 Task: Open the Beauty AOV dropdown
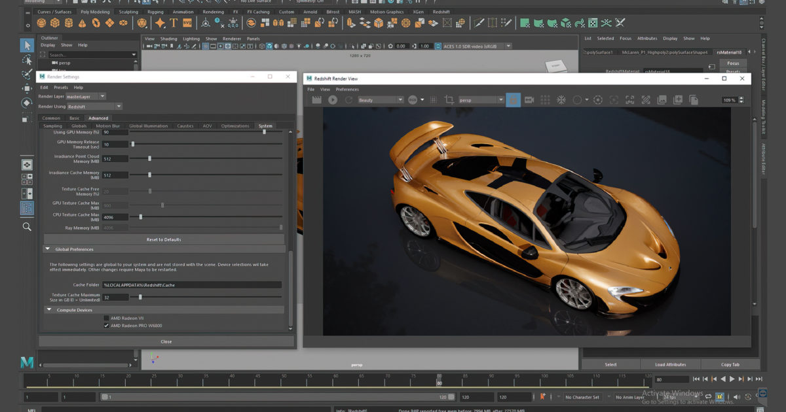click(381, 100)
